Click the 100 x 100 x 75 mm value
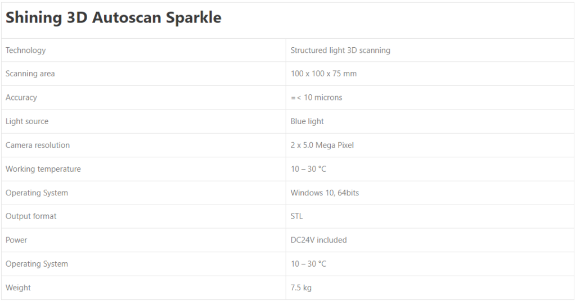Viewport: 576px width, 301px height. [x=323, y=74]
